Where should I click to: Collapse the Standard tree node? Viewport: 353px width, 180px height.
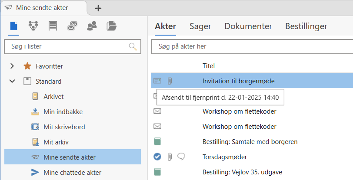(13, 81)
